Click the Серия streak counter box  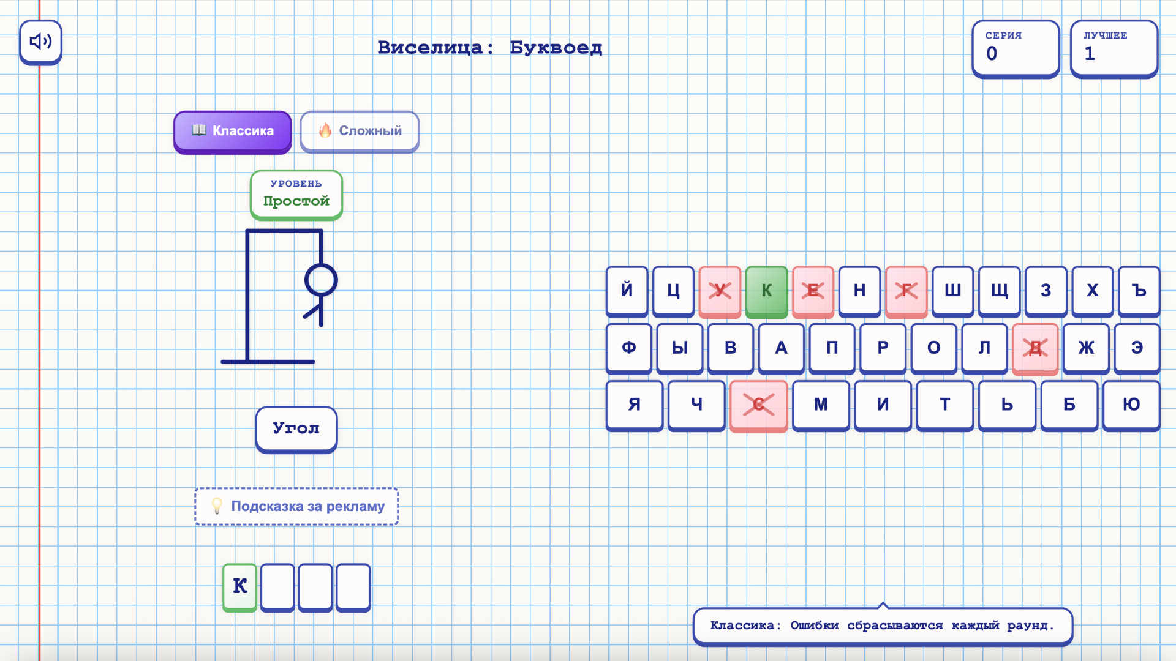pos(1016,48)
